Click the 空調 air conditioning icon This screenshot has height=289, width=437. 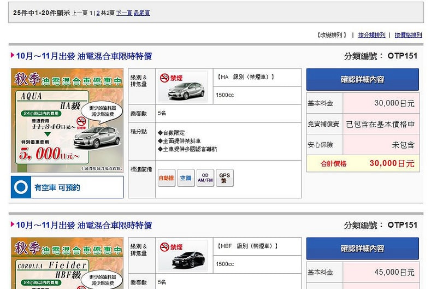pos(186,178)
